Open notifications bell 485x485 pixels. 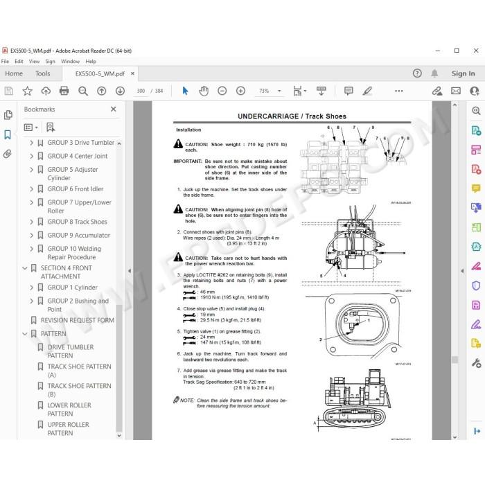point(434,73)
